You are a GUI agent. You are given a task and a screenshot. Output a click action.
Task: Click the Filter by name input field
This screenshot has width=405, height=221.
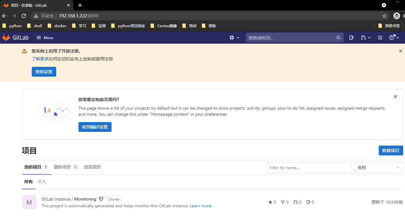[309, 167]
